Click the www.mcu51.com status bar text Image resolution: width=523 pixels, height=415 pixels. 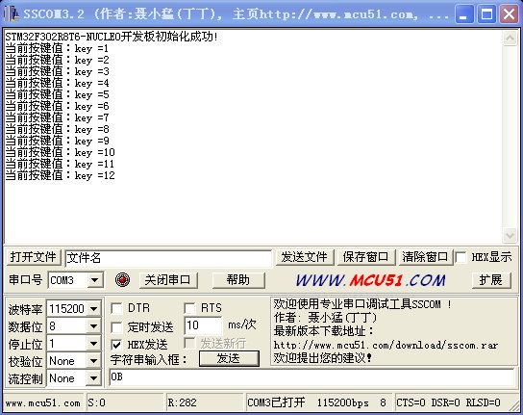coord(42,403)
